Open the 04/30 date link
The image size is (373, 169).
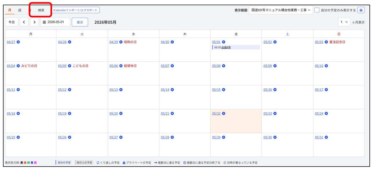click(165, 42)
